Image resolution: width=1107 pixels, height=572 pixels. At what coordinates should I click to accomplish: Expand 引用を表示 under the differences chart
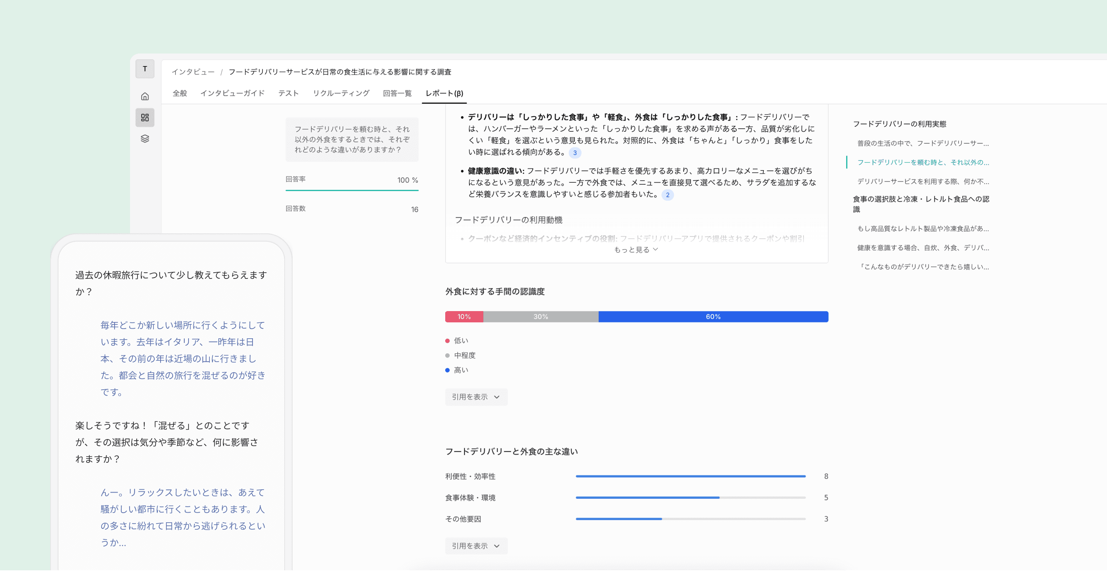click(x=476, y=546)
